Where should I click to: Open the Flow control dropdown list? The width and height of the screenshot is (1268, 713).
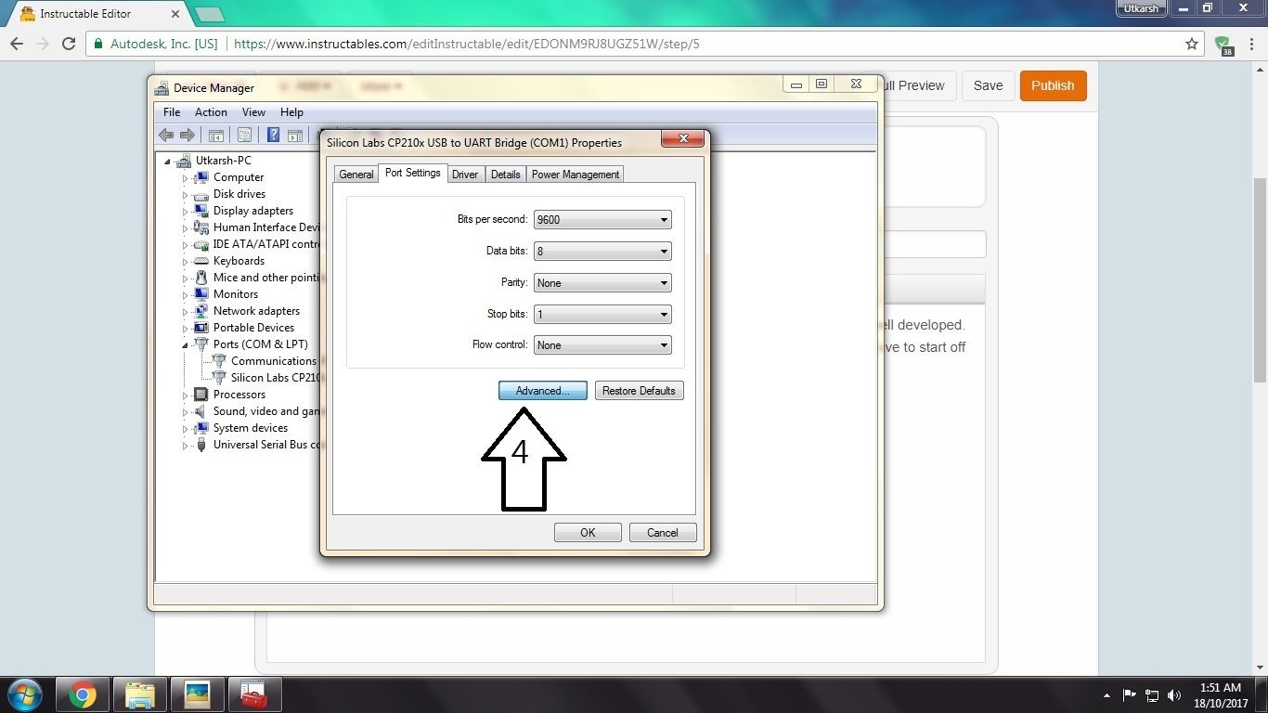point(663,344)
